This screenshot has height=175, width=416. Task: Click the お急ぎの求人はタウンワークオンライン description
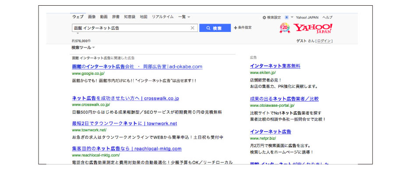coord(148,137)
